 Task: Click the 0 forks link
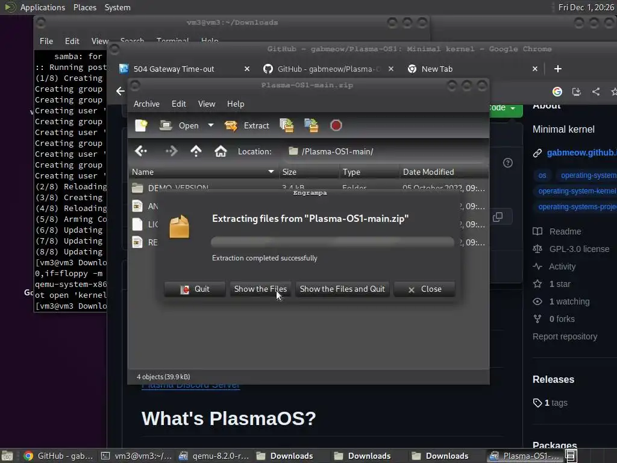tap(554, 319)
